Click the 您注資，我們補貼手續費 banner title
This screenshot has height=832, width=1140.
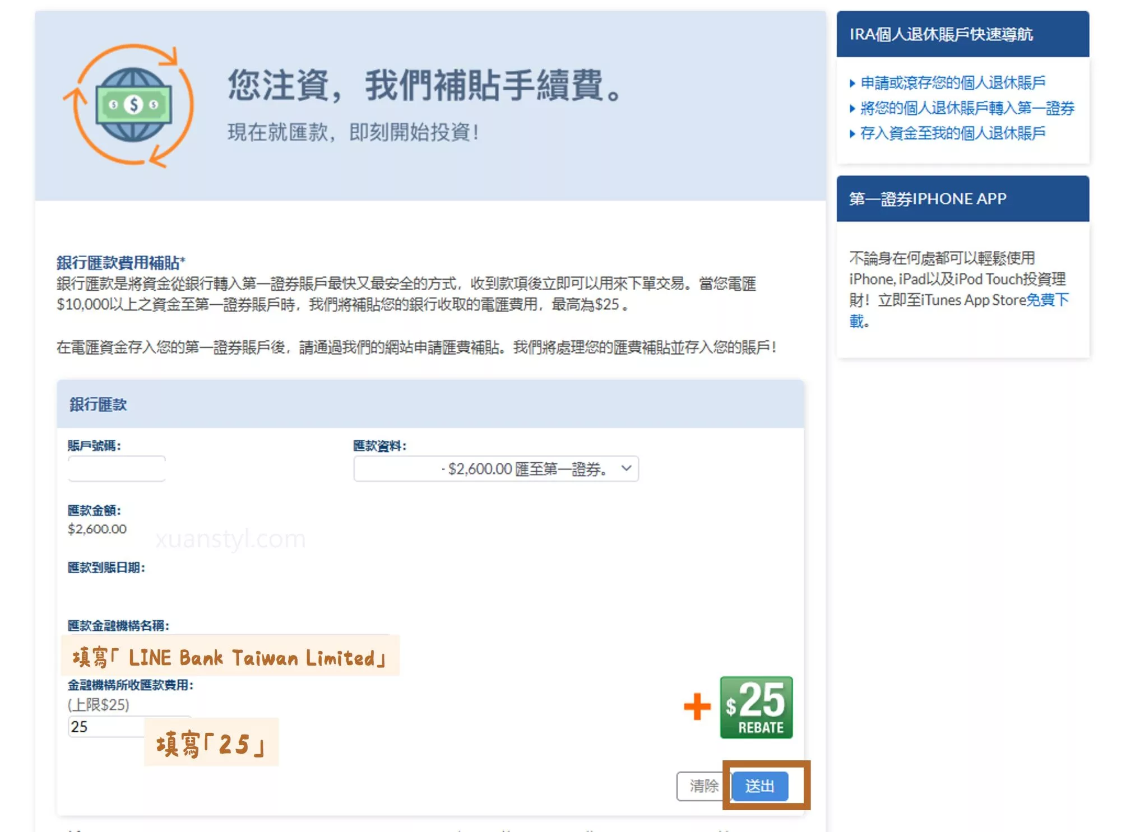[x=425, y=86]
